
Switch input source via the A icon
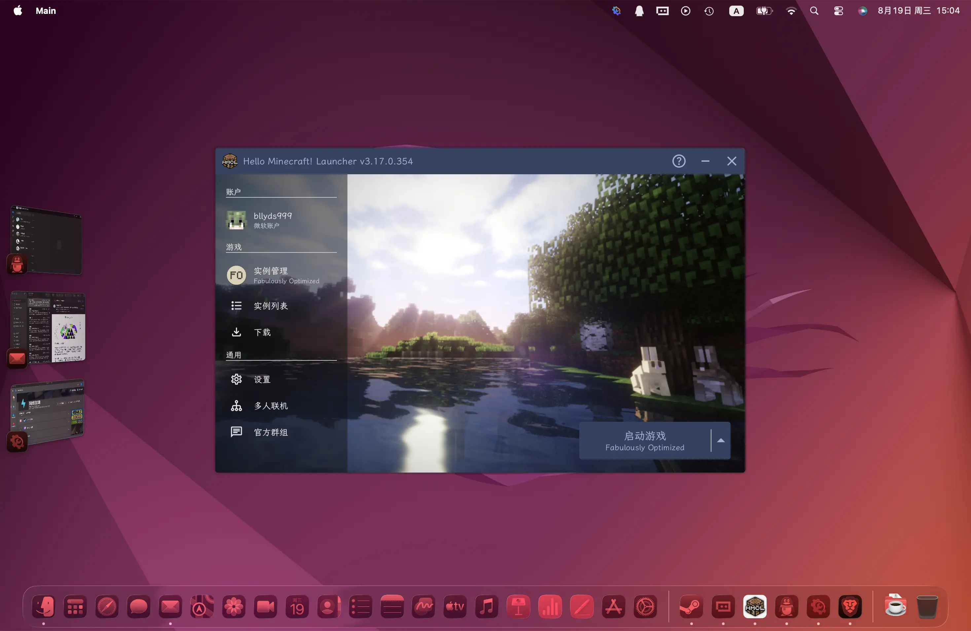click(x=737, y=11)
